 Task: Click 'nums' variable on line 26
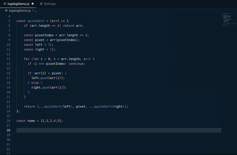[x=31, y=121]
